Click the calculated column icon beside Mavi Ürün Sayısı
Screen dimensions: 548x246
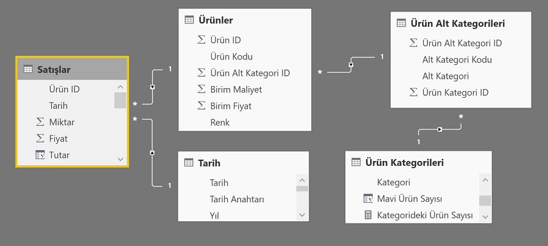point(368,198)
